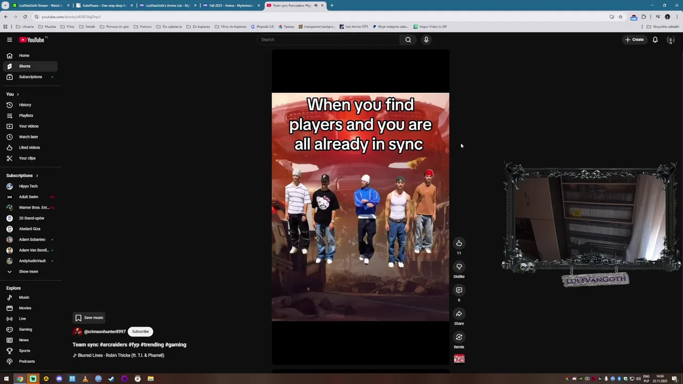The image size is (683, 384).
Task: Open the comments on this Short
Action: point(459,290)
